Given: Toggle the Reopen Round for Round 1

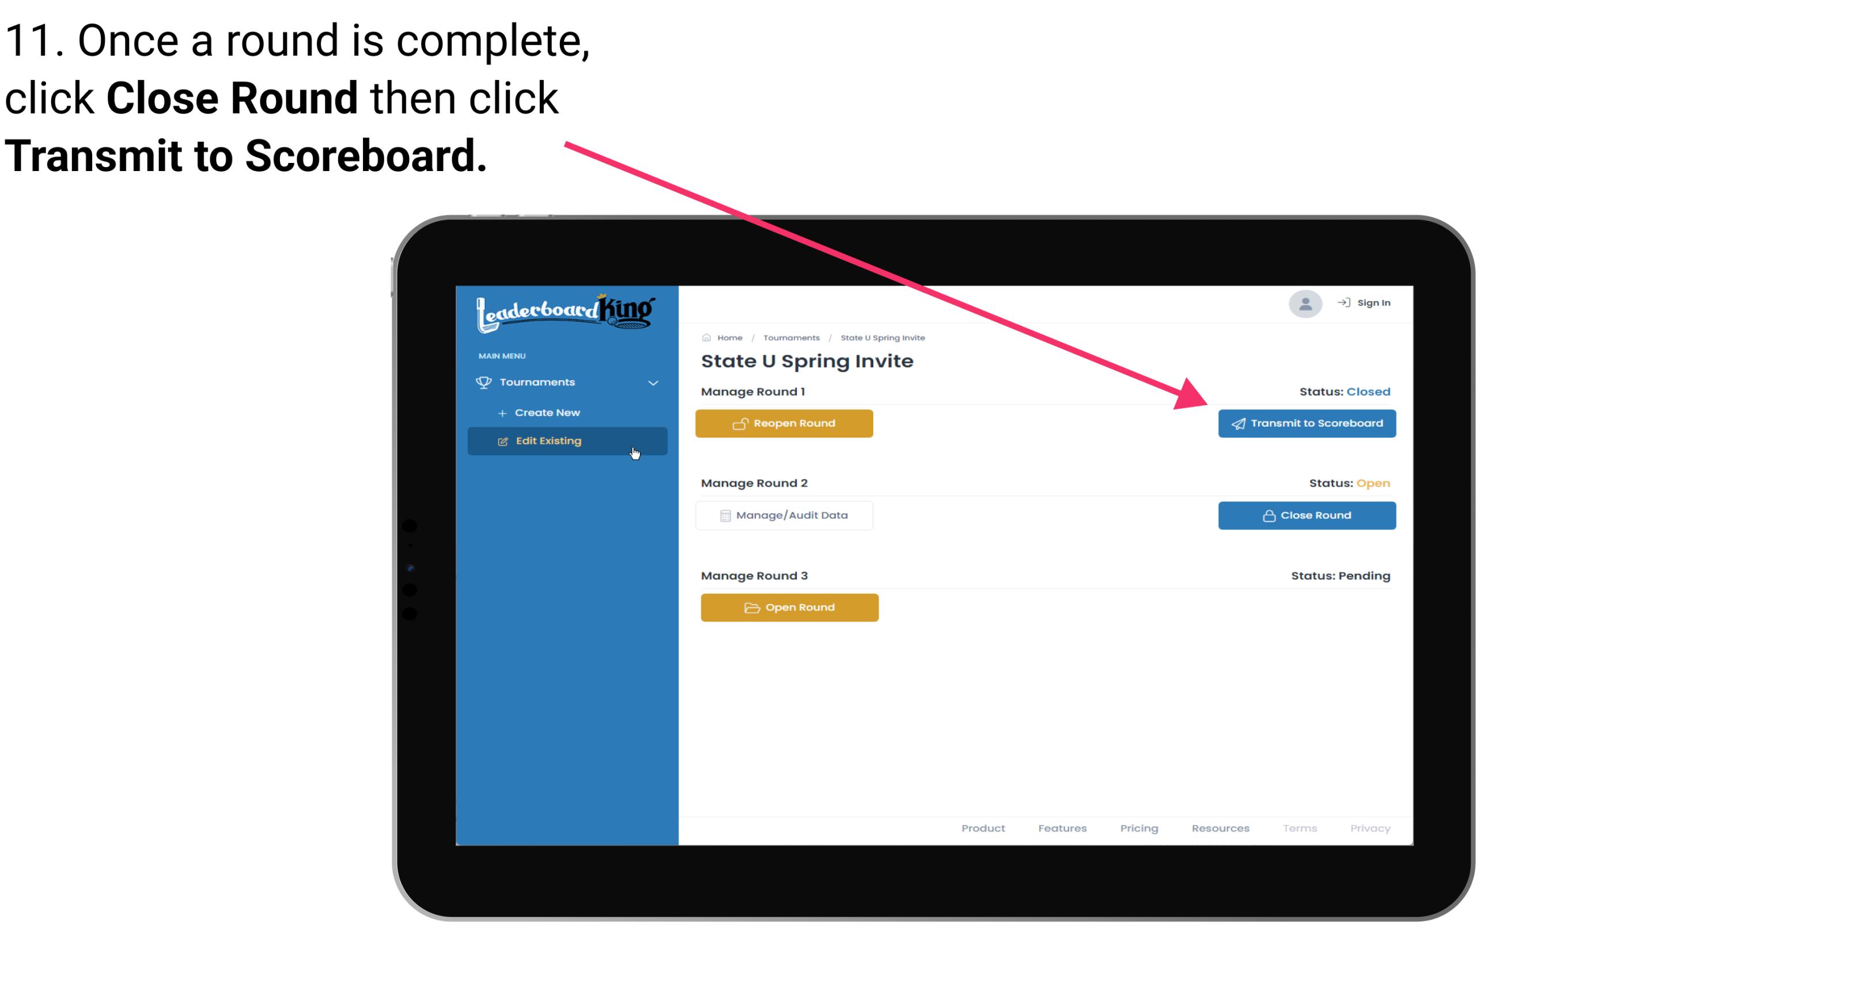Looking at the screenshot, I should tap(786, 422).
